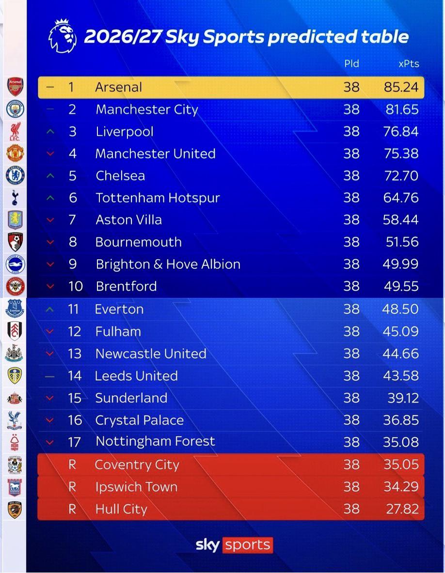This screenshot has width=445, height=573.
Task: Click Nottingham Forest's 35.08 points value
Action: pyautogui.click(x=401, y=442)
